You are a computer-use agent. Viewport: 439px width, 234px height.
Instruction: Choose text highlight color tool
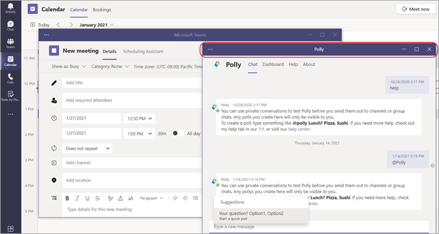tap(111, 198)
